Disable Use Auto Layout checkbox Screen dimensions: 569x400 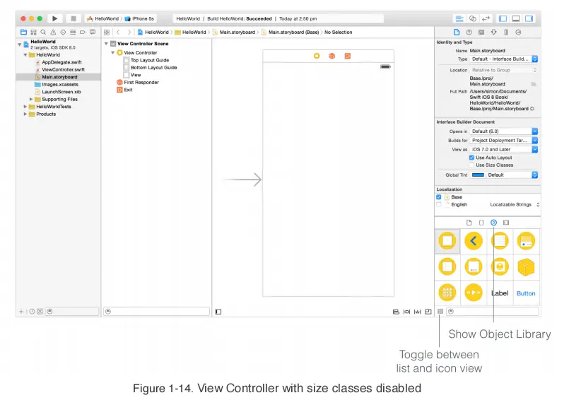(471, 158)
